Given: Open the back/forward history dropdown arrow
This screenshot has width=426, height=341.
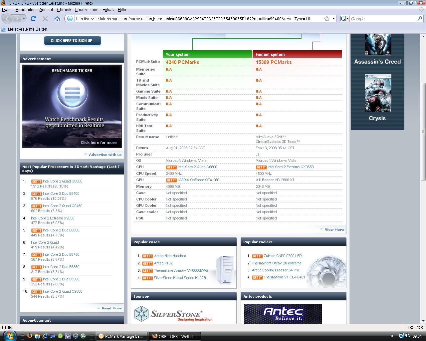Looking at the screenshot, I should pyautogui.click(x=24, y=19).
